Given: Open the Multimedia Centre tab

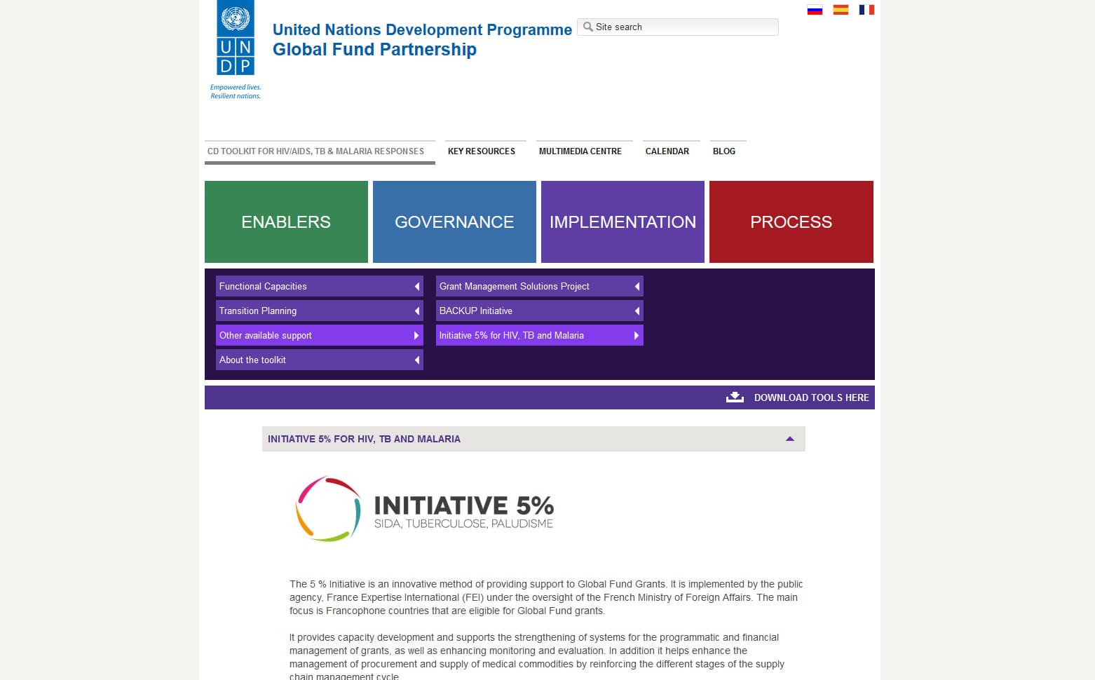Looking at the screenshot, I should (x=584, y=151).
